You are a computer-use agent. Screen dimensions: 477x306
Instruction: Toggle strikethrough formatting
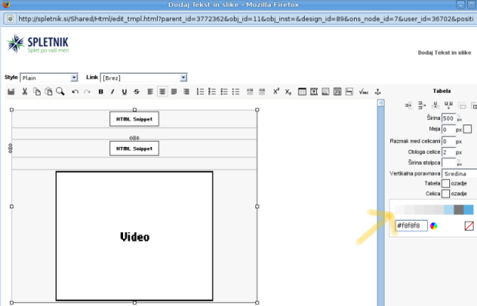137,91
